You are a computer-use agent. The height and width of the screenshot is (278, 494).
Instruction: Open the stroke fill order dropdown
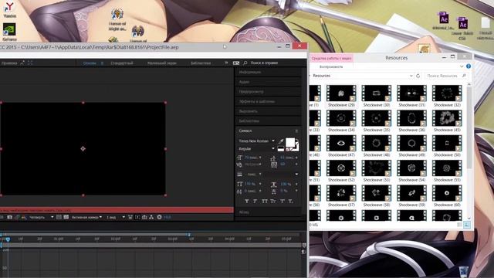[296, 175]
